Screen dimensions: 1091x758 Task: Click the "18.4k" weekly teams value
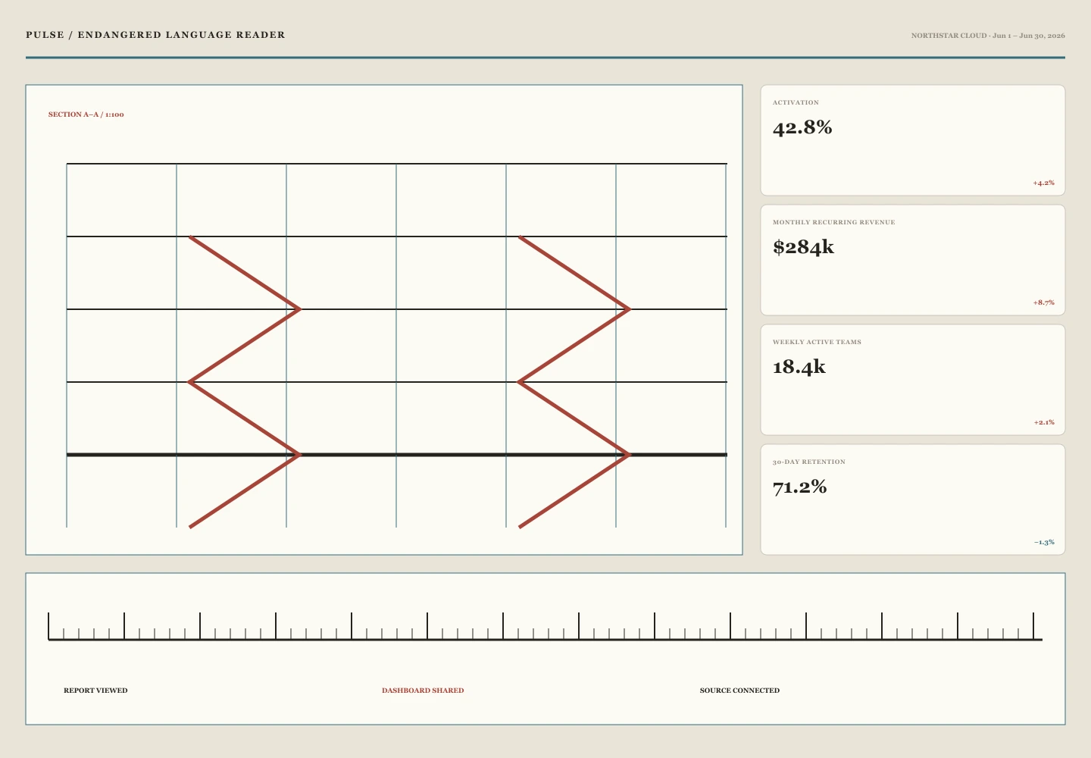(799, 367)
